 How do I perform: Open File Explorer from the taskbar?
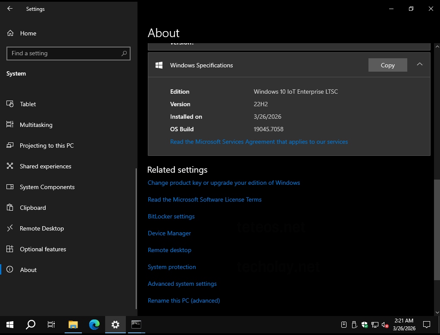click(x=73, y=325)
